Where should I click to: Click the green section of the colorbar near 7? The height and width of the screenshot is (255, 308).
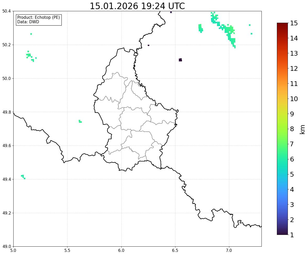pyautogui.click(x=282, y=144)
